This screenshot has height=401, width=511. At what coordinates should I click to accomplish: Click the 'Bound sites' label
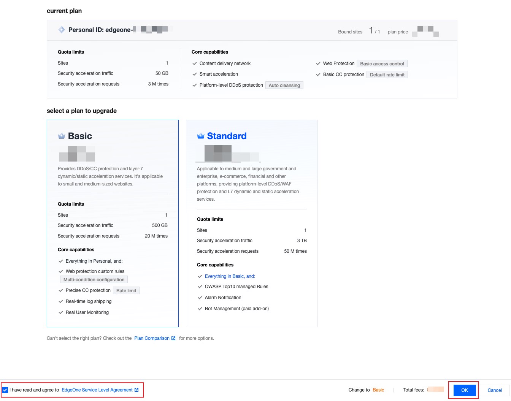[x=350, y=32]
